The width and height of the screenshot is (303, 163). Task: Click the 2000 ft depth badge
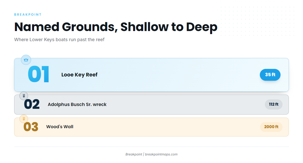(x=271, y=127)
